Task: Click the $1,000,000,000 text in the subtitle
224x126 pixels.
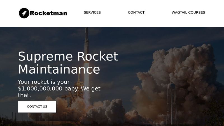Action: point(40,89)
